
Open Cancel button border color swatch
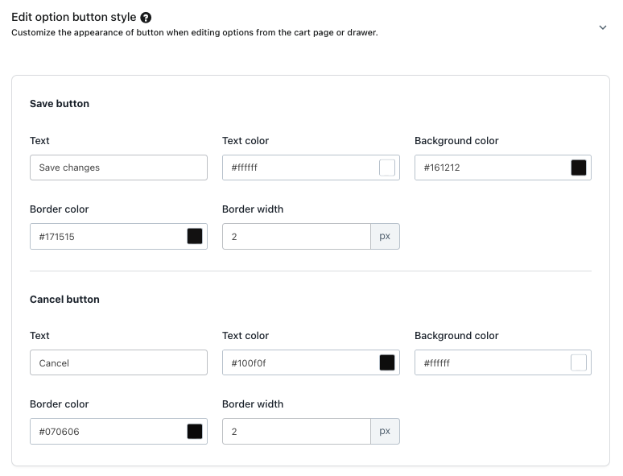[x=195, y=431]
